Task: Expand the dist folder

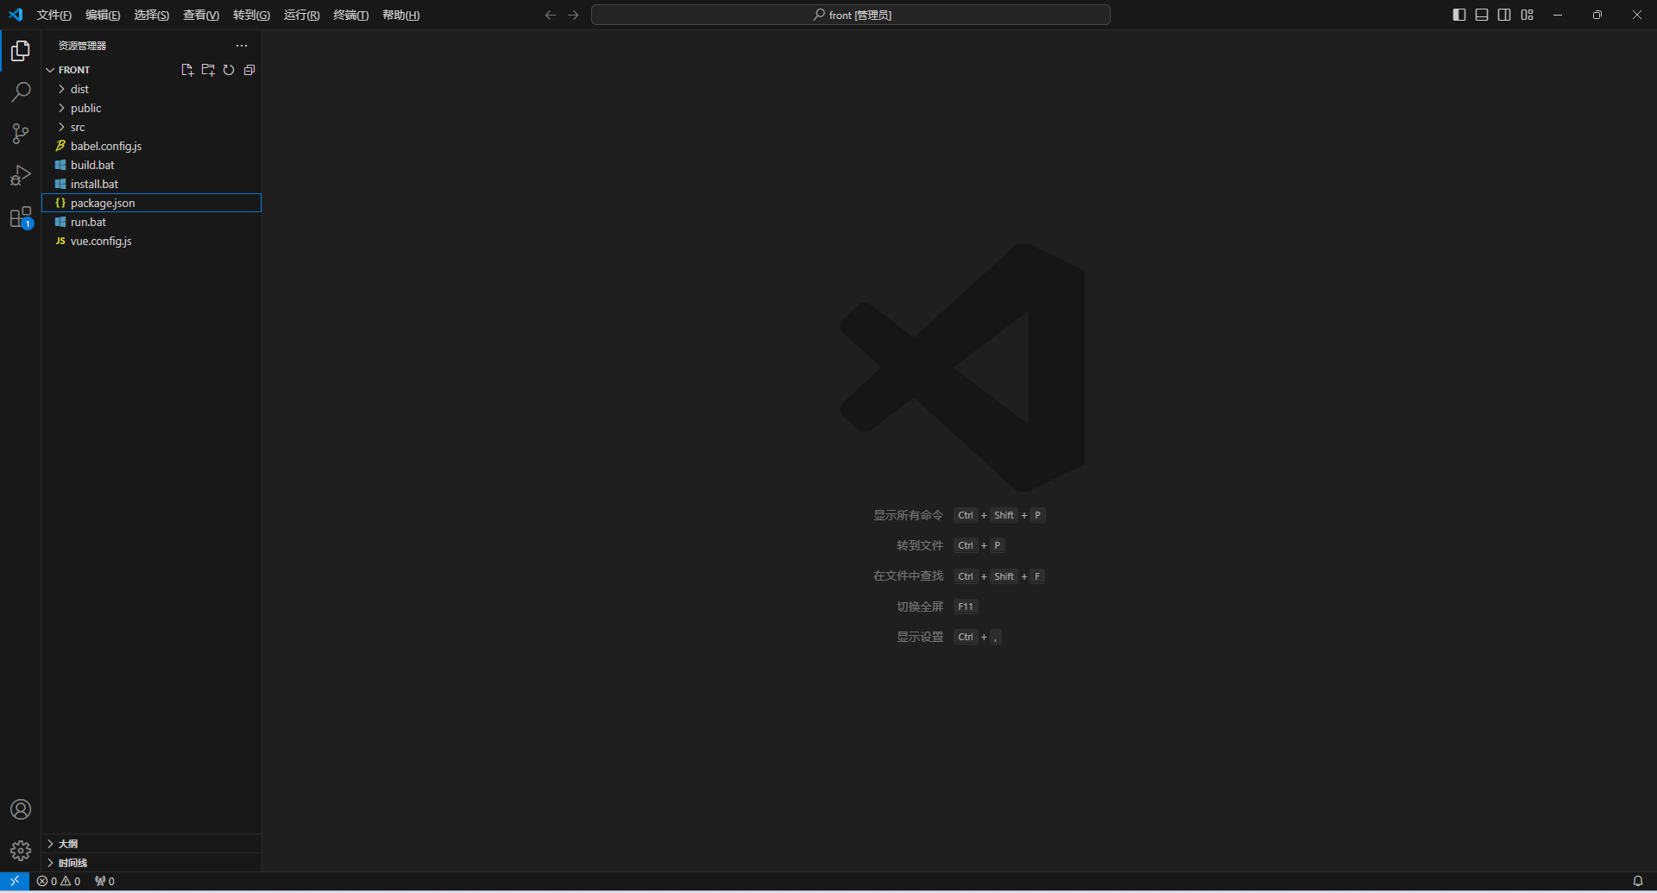Action: pyautogui.click(x=151, y=89)
